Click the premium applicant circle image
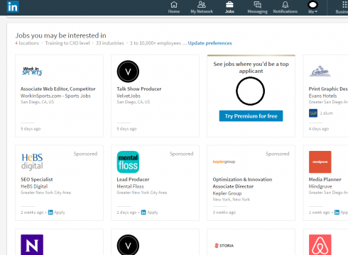348x255 pixels. pyautogui.click(x=250, y=91)
